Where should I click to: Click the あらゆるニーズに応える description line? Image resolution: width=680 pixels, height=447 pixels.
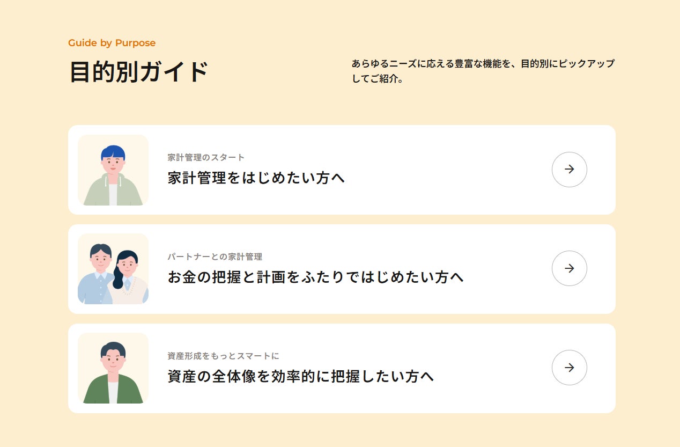483,64
